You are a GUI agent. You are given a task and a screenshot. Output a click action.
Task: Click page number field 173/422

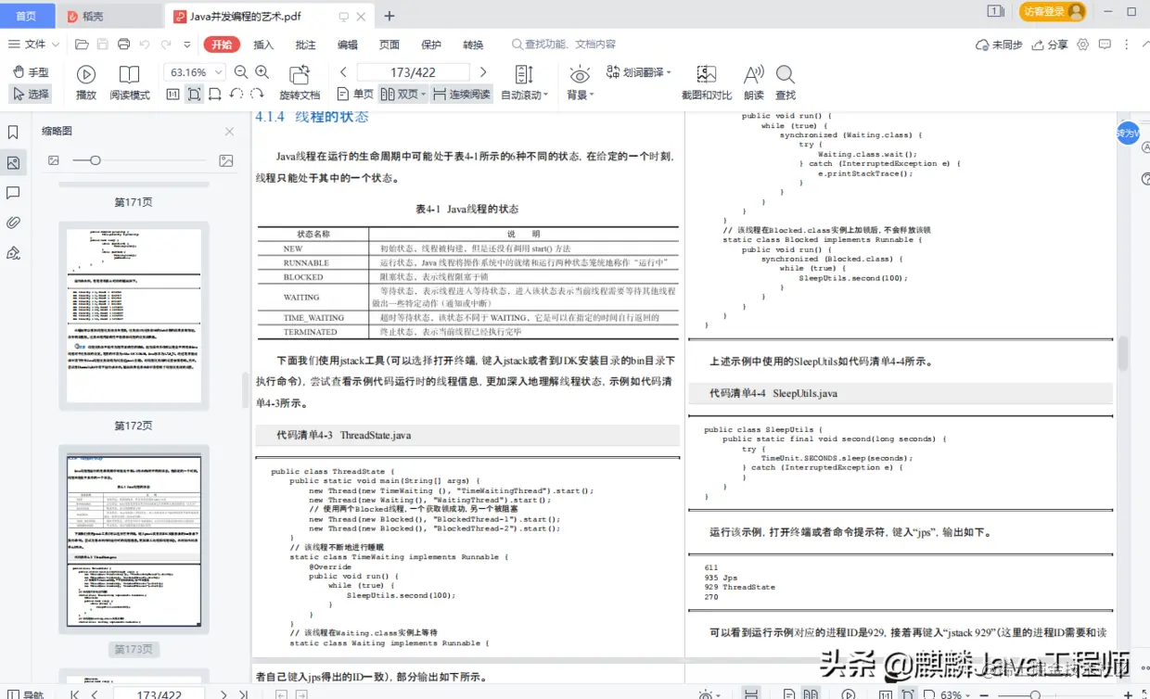point(414,72)
